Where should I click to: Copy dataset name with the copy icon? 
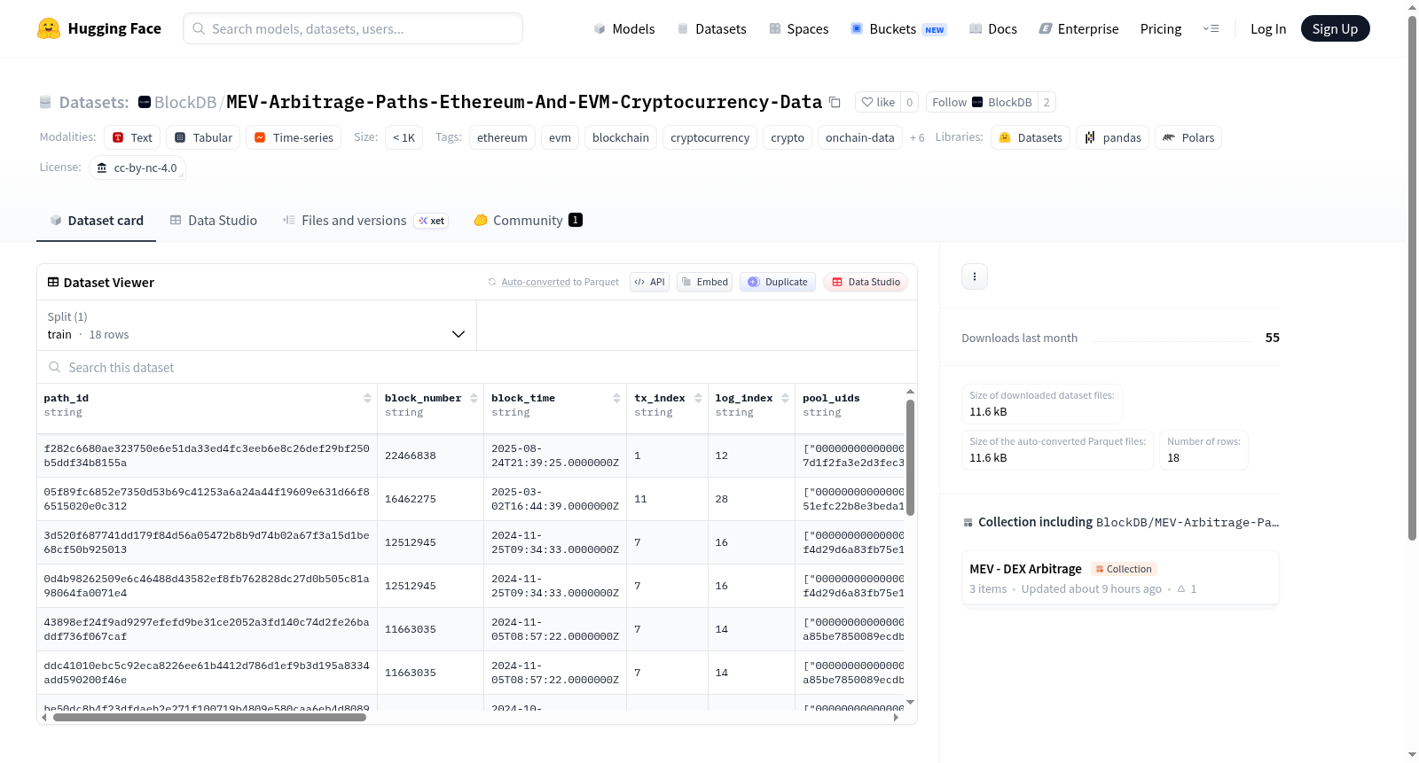coord(835,102)
